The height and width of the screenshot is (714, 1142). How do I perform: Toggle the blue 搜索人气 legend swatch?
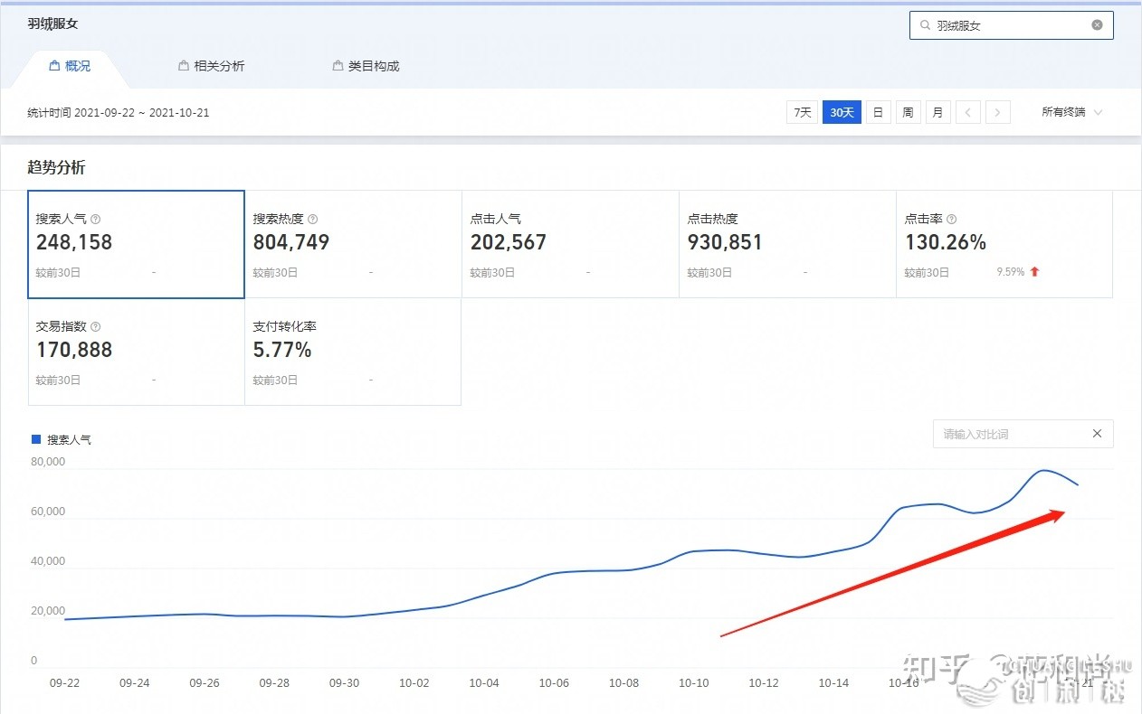(36, 439)
